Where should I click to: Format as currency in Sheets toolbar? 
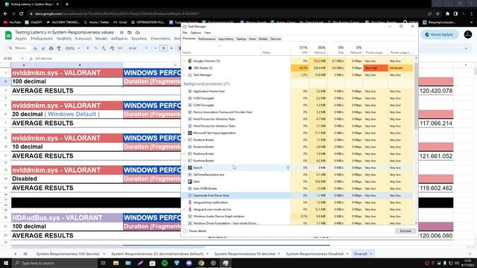88,48
